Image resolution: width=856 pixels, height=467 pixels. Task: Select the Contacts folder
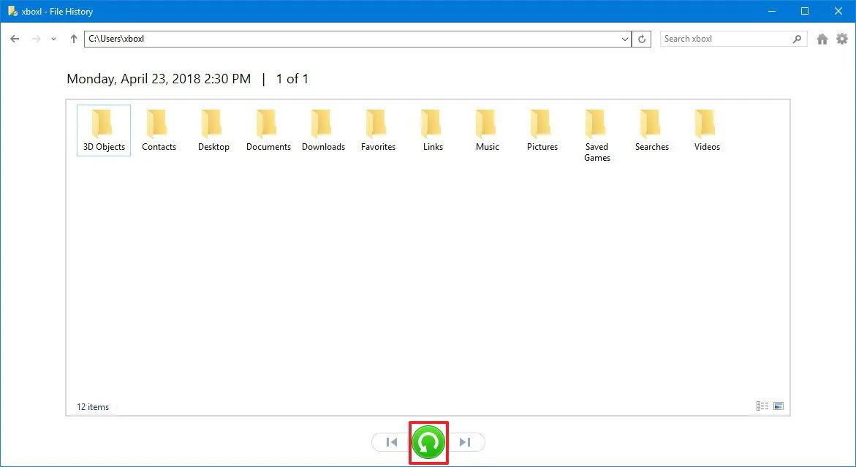pyautogui.click(x=159, y=130)
